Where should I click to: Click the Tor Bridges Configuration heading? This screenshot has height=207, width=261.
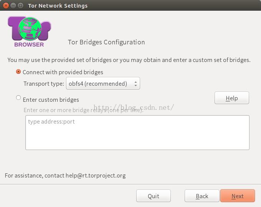coord(106,42)
